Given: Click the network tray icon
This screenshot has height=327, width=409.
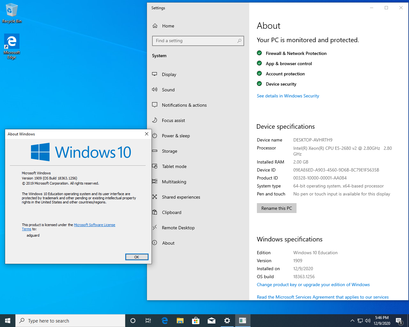Looking at the screenshot, I should pyautogui.click(x=360, y=321).
